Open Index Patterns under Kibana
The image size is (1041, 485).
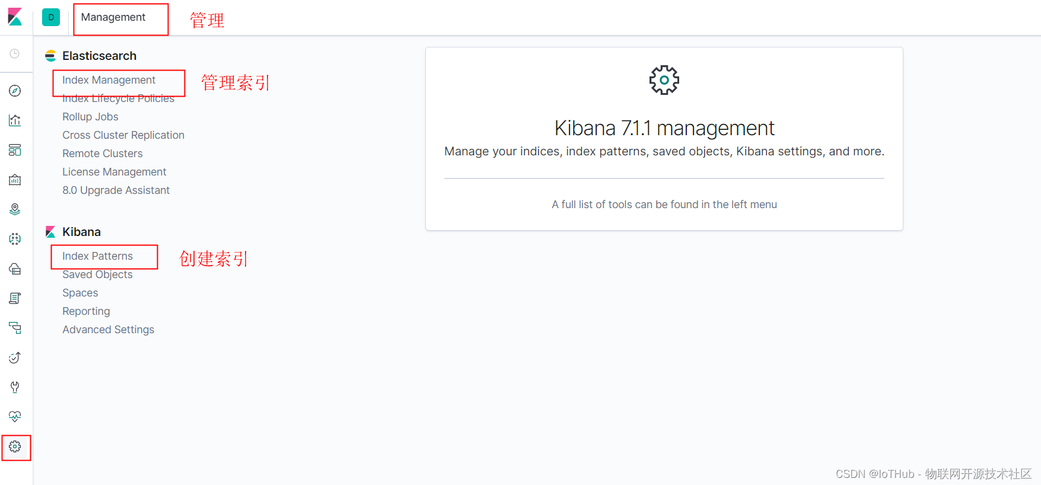97,256
